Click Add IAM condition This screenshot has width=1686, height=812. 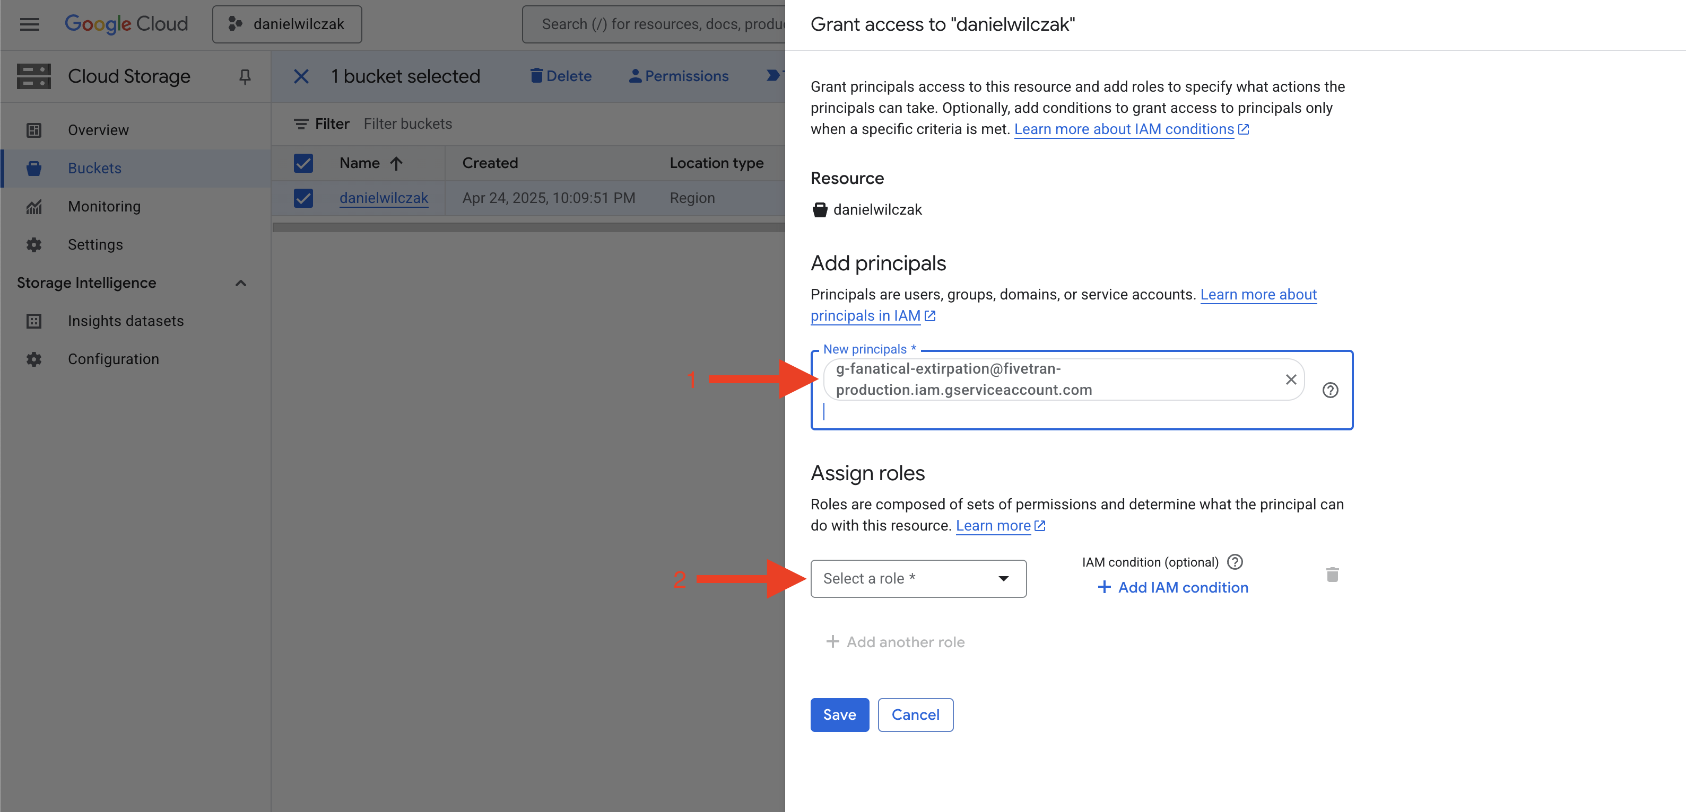[x=1173, y=587]
